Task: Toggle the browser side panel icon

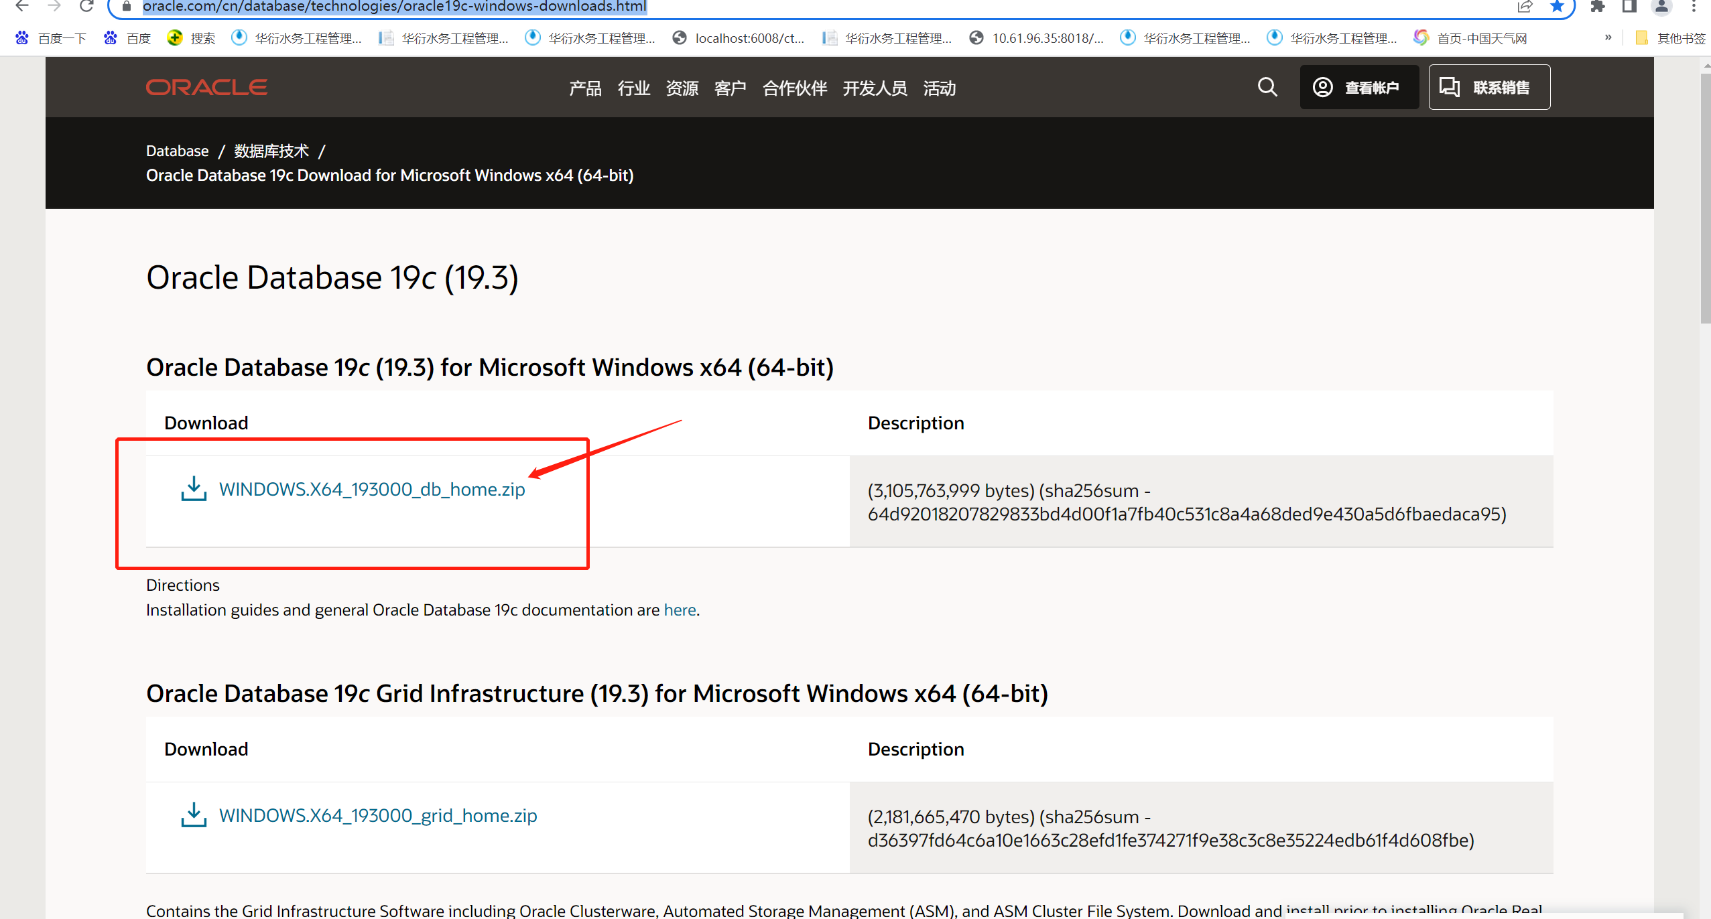Action: (1629, 7)
